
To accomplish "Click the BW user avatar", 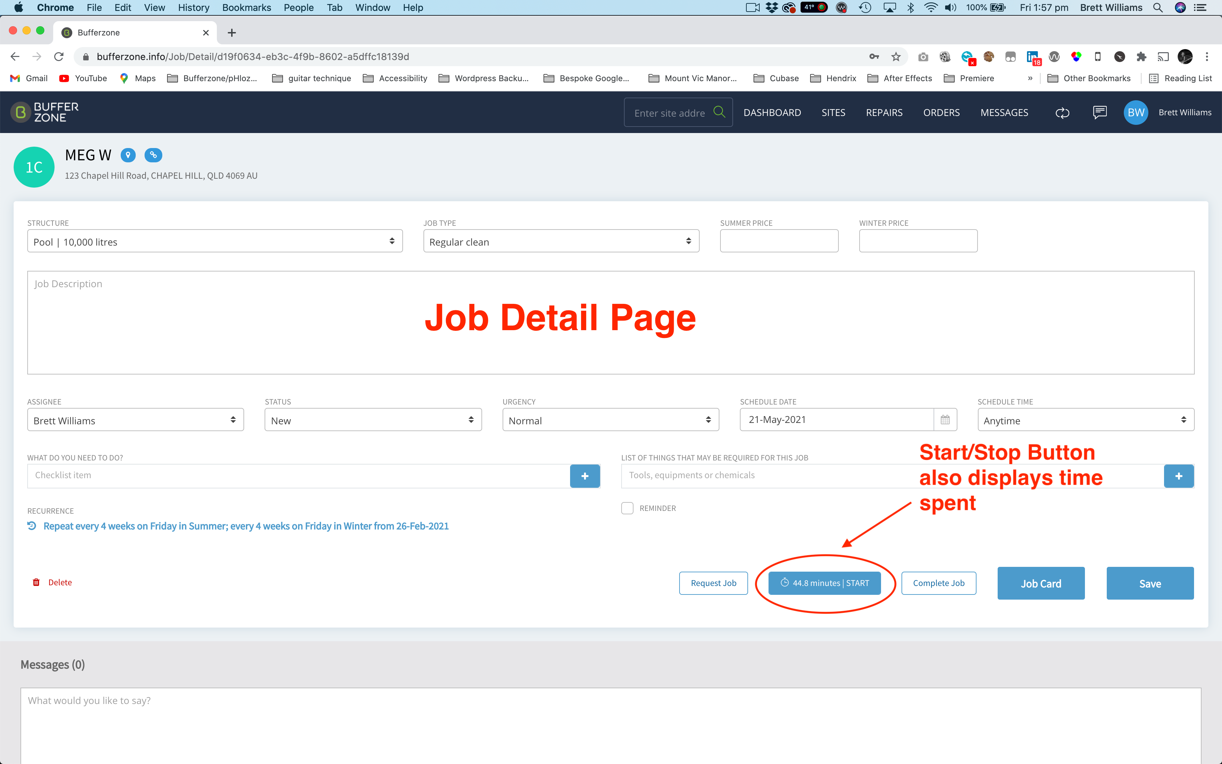I will pos(1136,112).
